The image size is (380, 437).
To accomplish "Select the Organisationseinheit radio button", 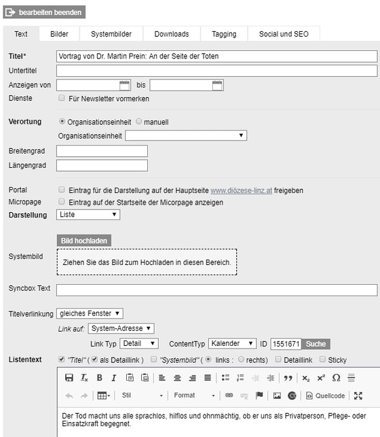I will click(x=62, y=121).
